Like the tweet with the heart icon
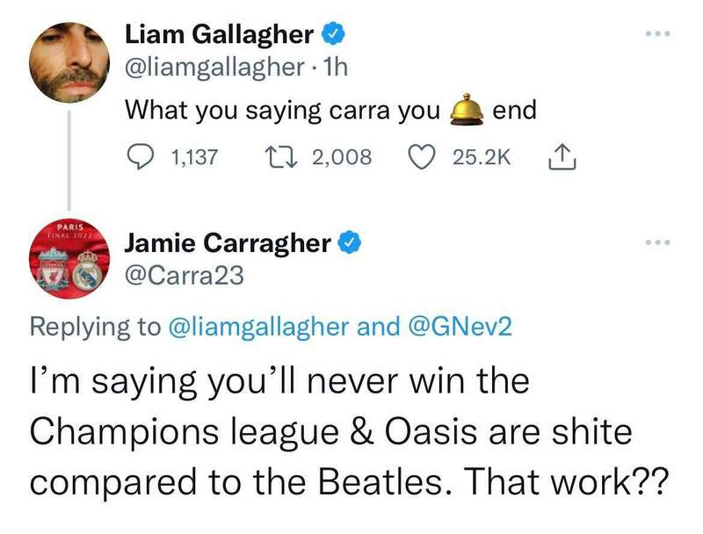The image size is (703, 534). [x=424, y=158]
